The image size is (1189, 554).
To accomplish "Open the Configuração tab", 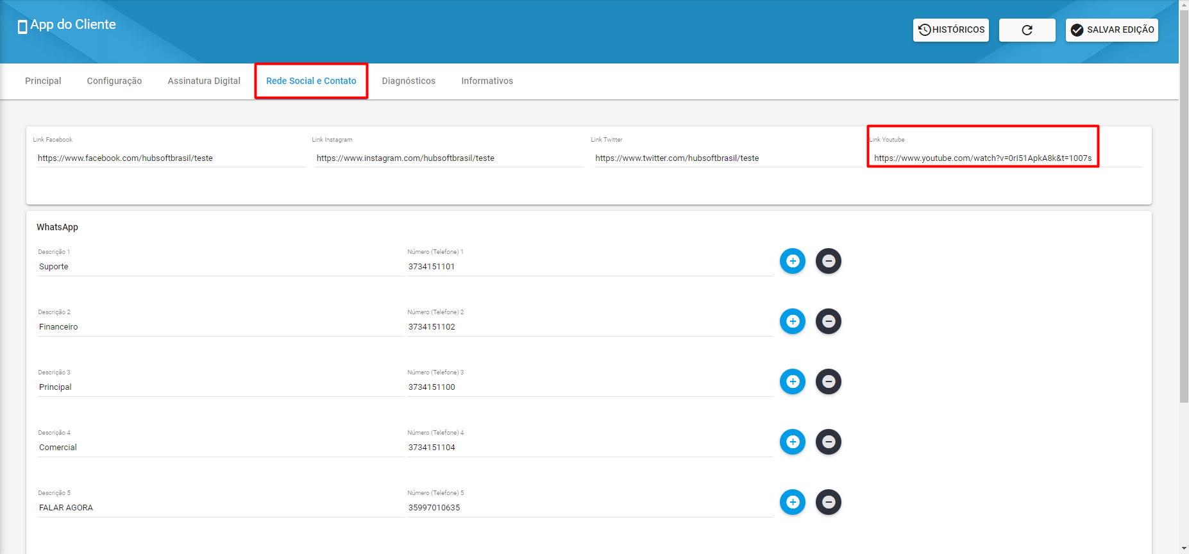I will [114, 81].
